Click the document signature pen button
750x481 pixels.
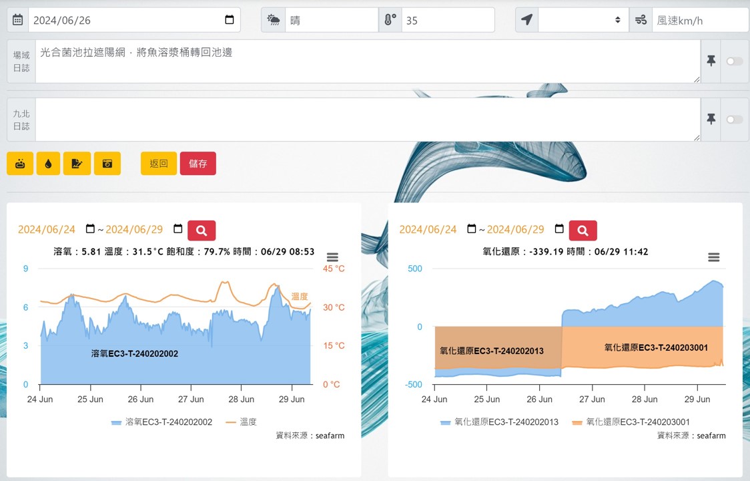pyautogui.click(x=77, y=164)
